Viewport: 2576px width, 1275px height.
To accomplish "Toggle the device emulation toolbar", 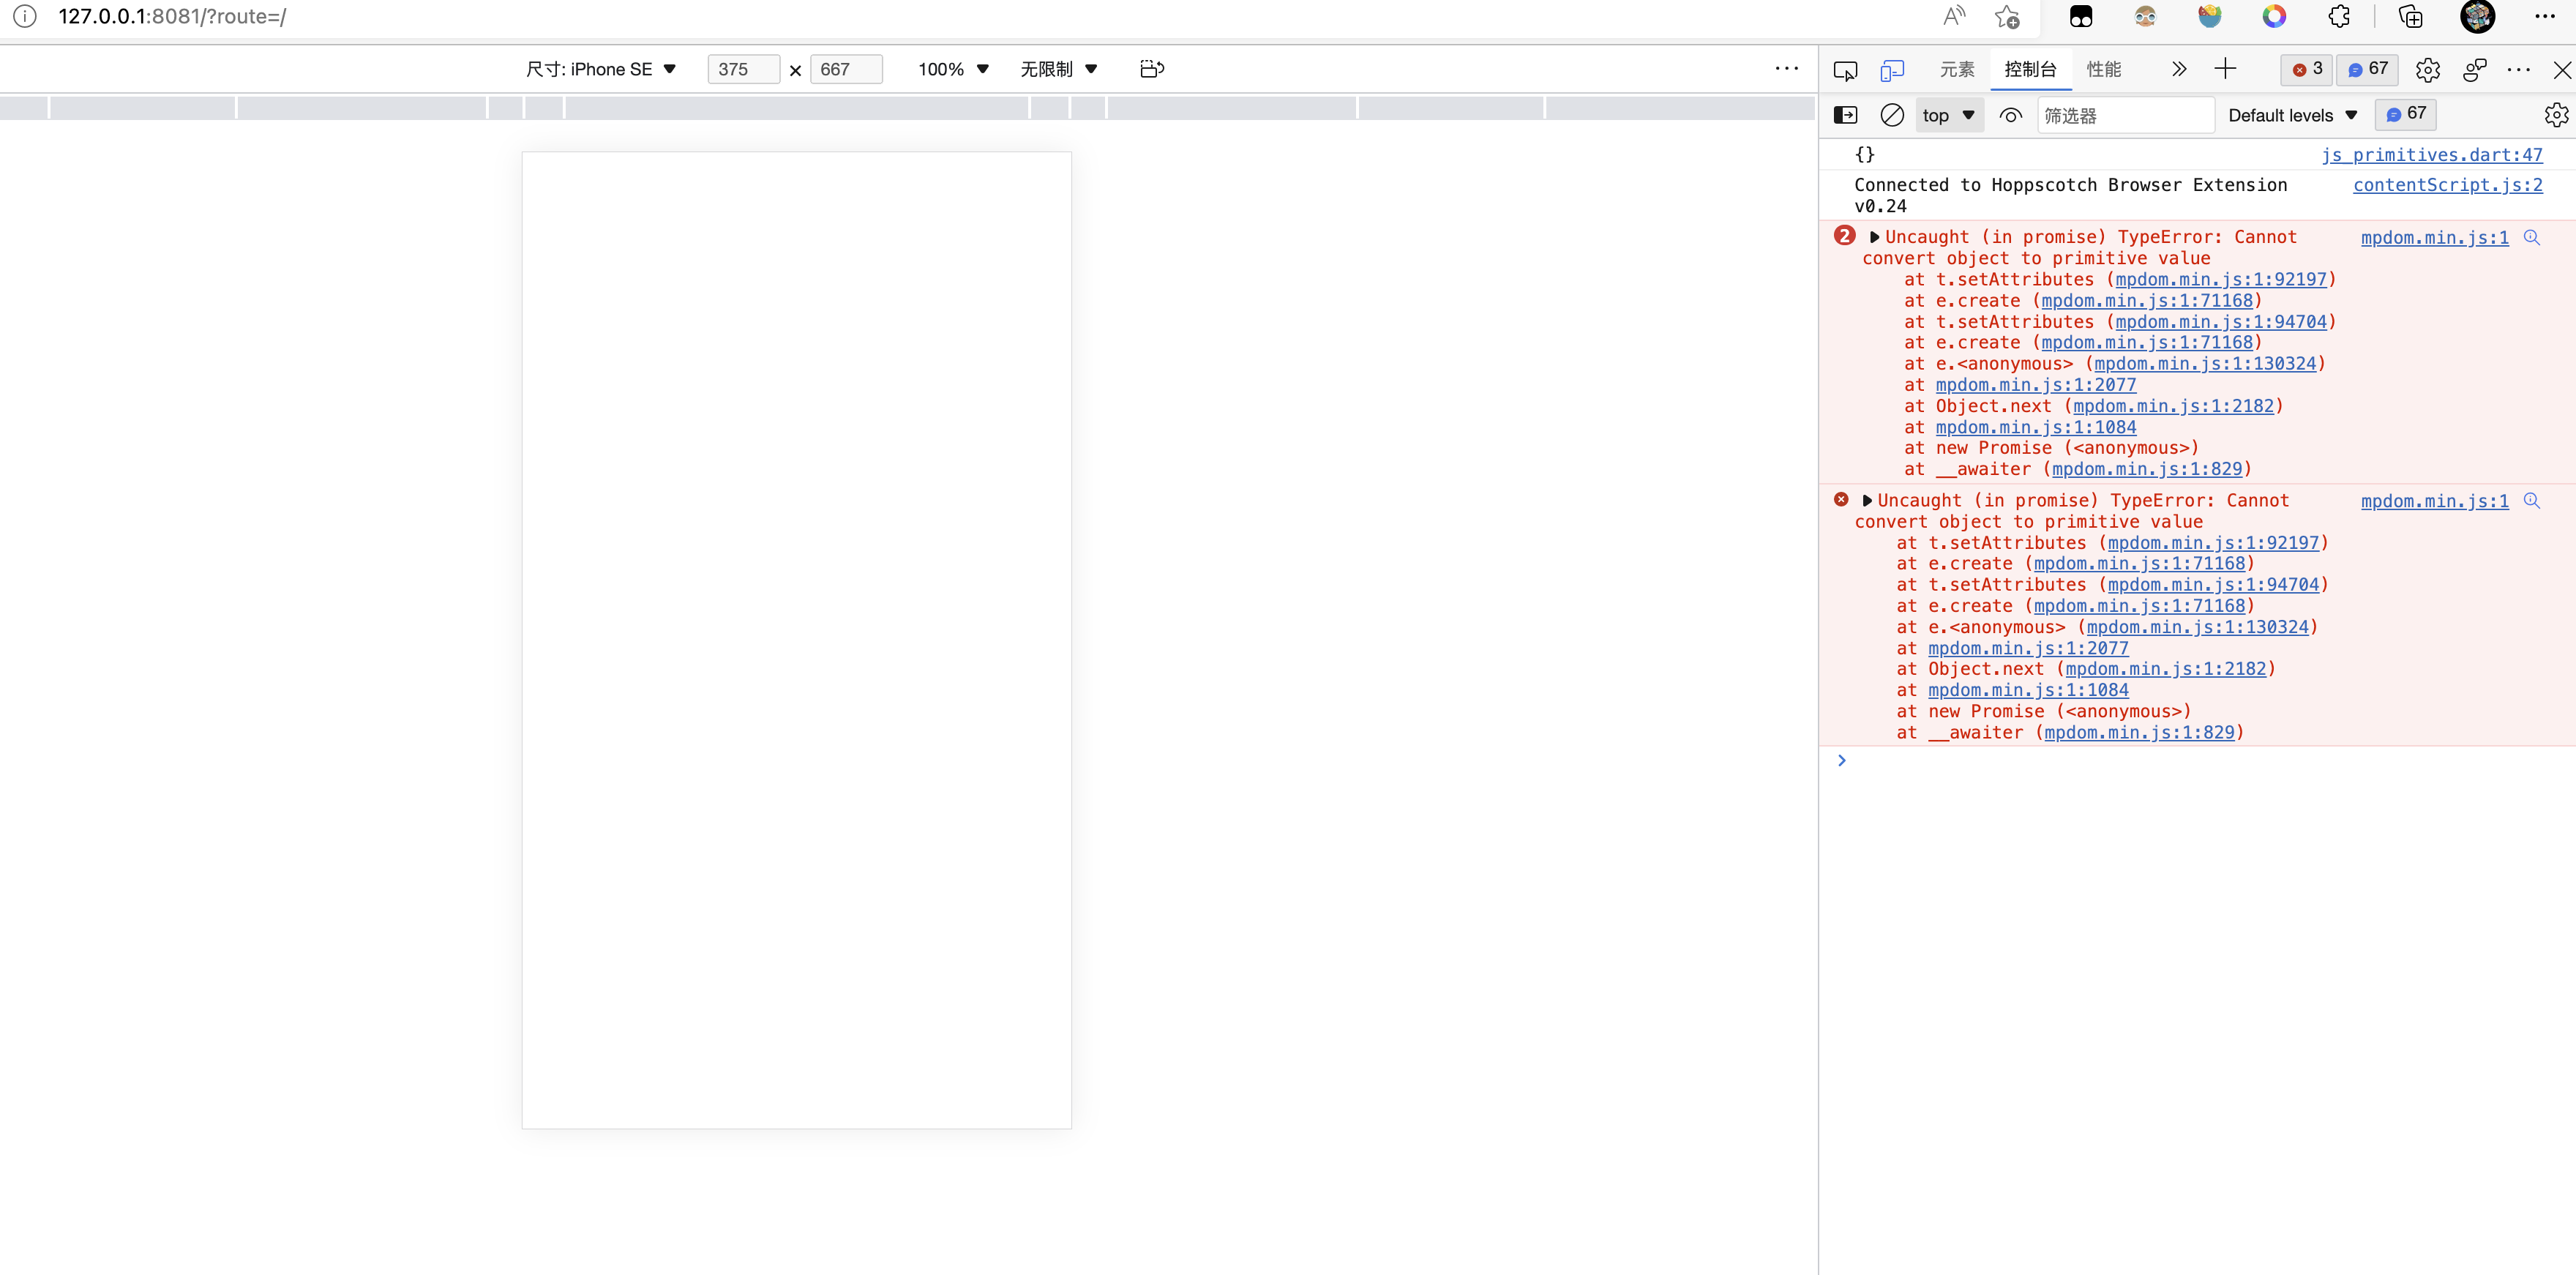I will (1893, 70).
